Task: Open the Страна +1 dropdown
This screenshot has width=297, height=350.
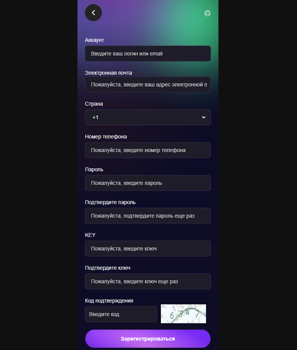Action: pyautogui.click(x=143, y=117)
